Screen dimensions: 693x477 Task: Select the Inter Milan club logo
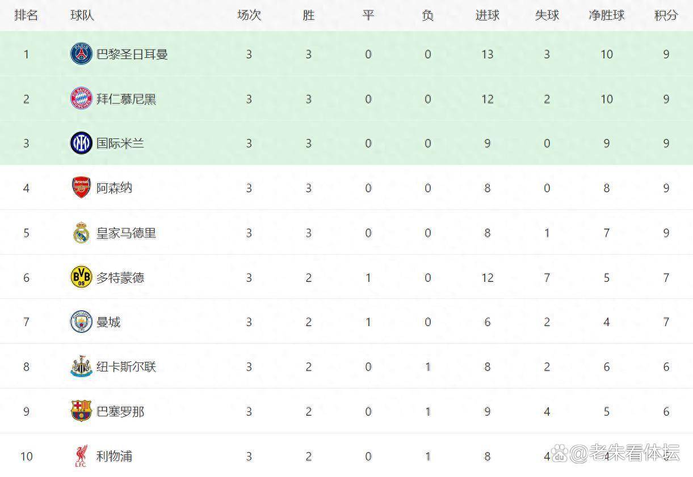pos(81,143)
